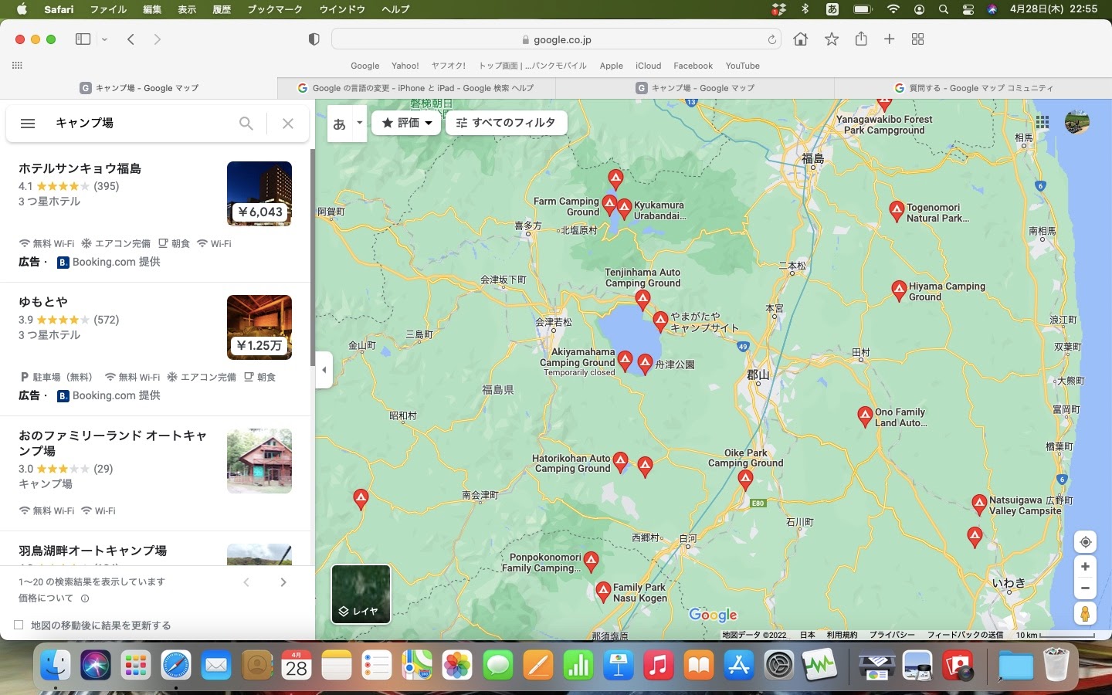This screenshot has width=1112, height=695.
Task: Switch to satellite view via レイヤ icon
Action: click(x=361, y=595)
